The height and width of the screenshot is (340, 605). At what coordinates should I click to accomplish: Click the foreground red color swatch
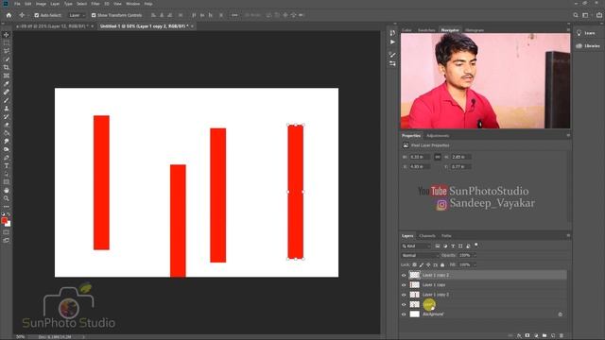coord(4,220)
